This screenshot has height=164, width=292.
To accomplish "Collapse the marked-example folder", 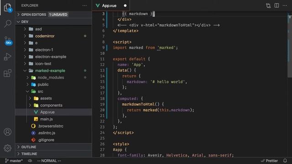I will (54, 71).
